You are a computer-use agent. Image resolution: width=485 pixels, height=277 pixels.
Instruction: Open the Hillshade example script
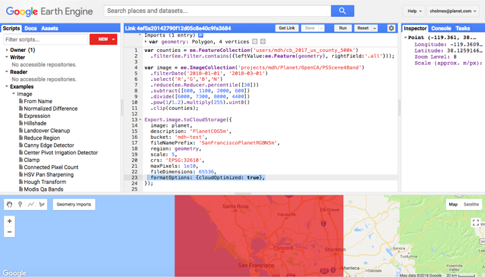tap(35, 123)
